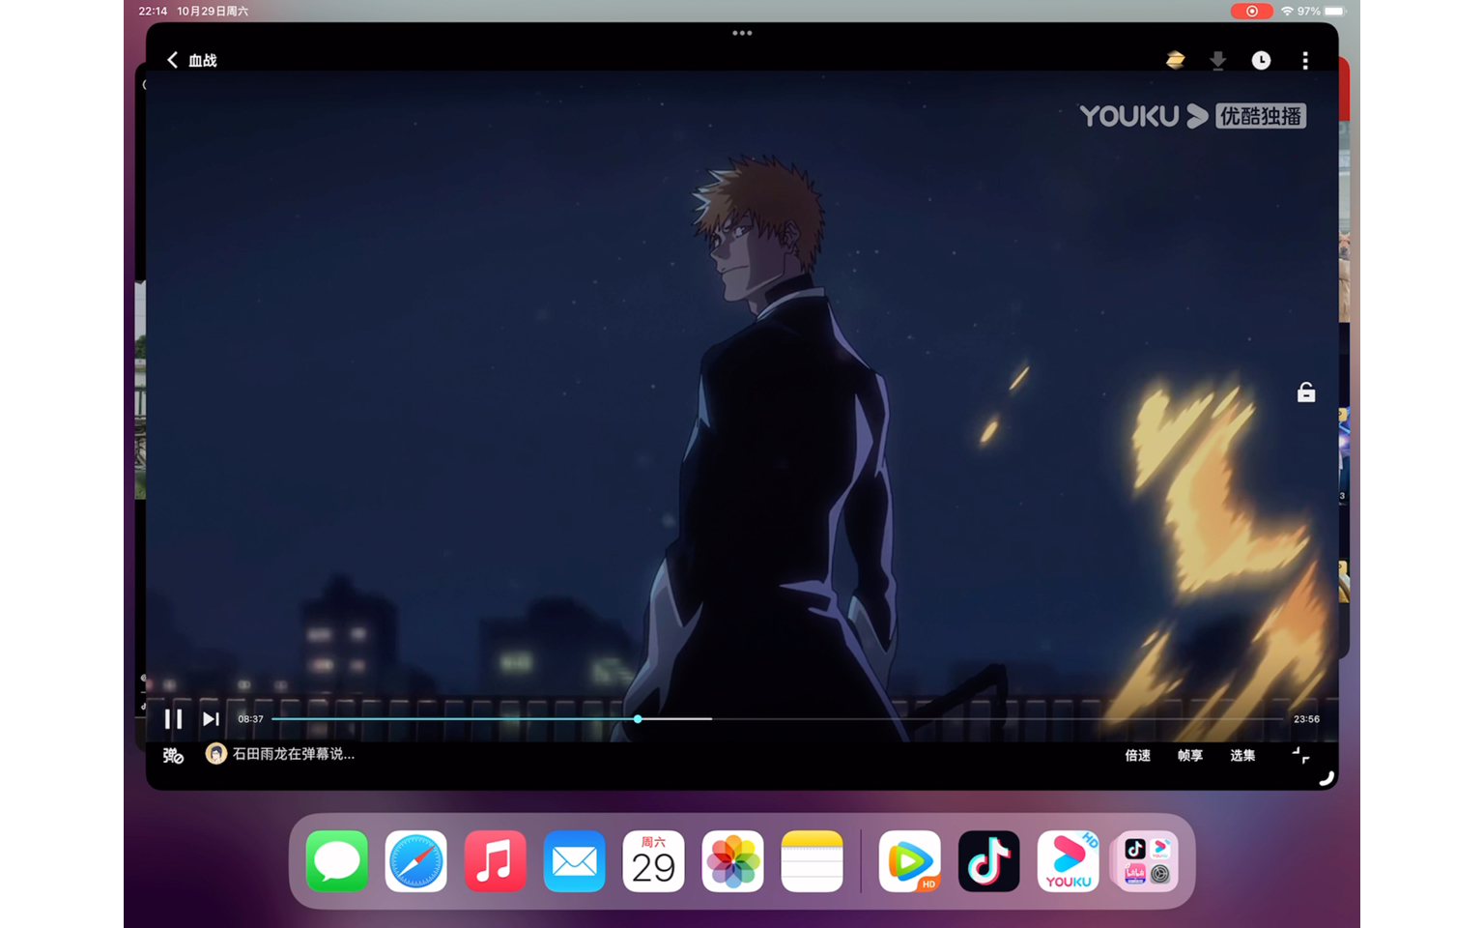
Task: Open the 选集 episode selector
Action: click(1242, 755)
